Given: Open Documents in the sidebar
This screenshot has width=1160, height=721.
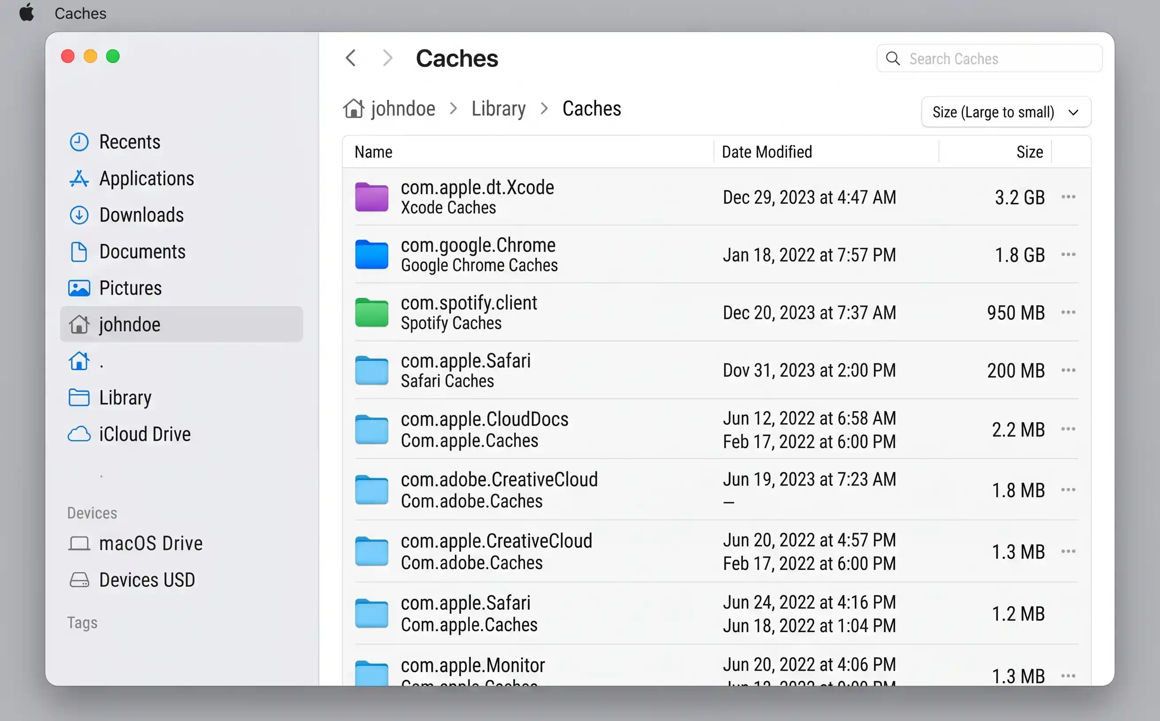Looking at the screenshot, I should (181, 252).
